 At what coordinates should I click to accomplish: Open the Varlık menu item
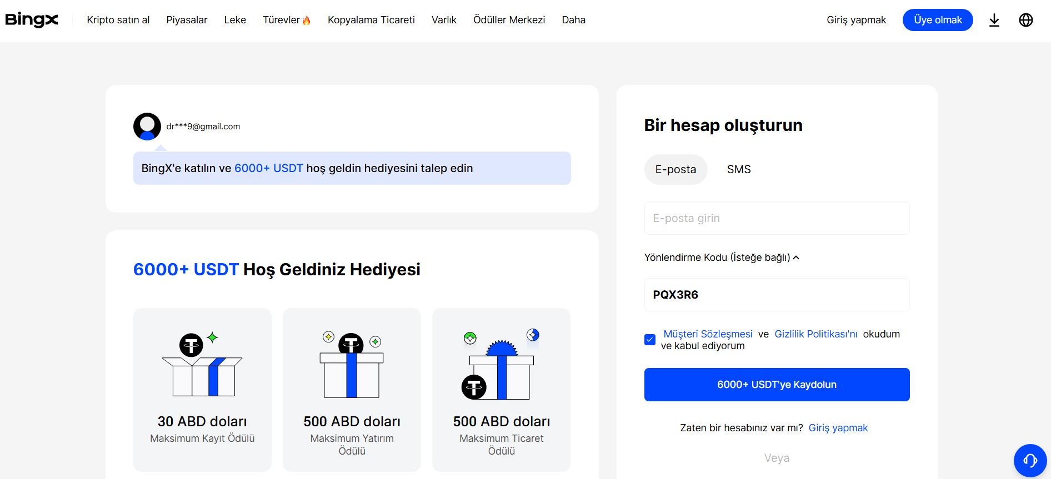444,20
